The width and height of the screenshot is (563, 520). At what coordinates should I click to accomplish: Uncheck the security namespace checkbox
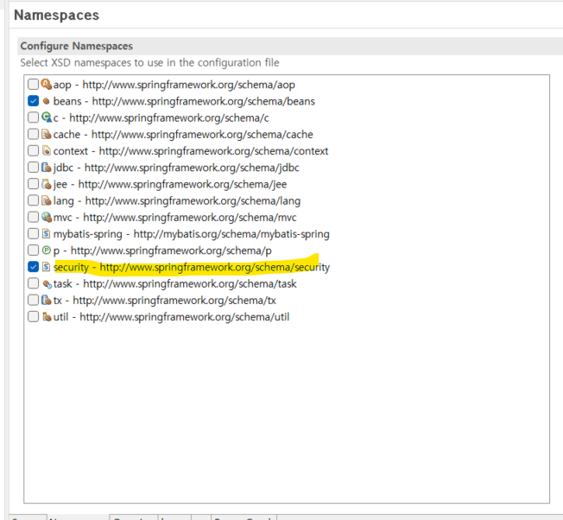33,267
